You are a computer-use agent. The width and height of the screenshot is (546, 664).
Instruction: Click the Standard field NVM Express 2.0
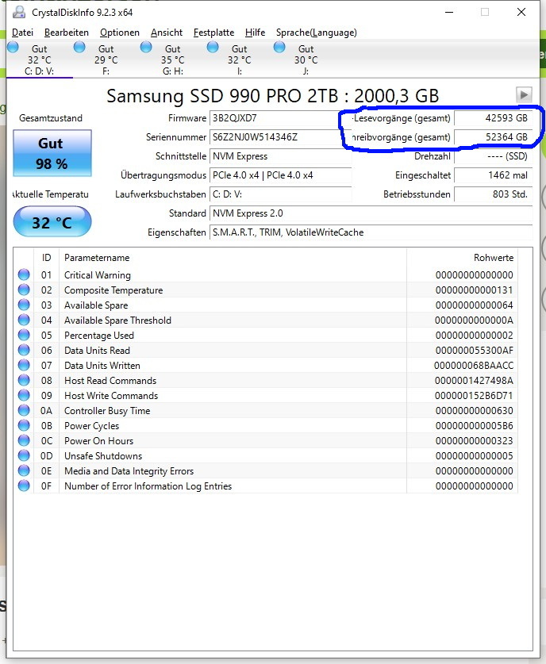click(x=371, y=213)
